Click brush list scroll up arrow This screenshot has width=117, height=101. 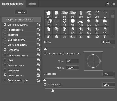pyautogui.click(x=113, y=13)
